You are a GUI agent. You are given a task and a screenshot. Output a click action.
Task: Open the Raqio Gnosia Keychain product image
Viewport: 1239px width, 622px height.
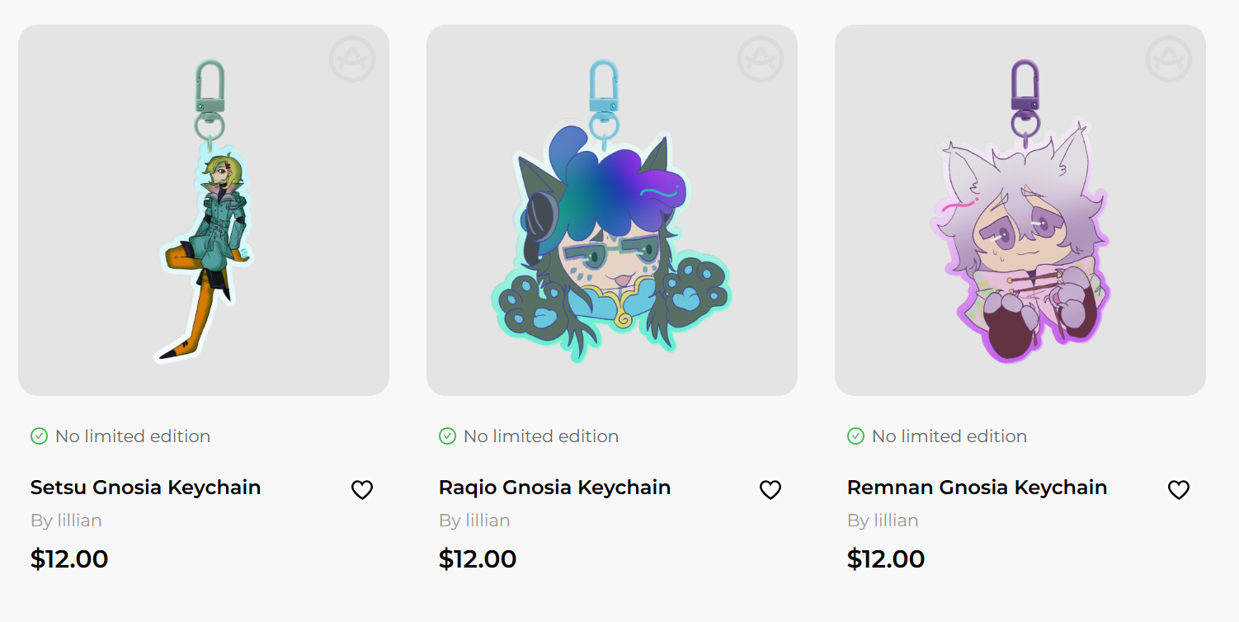coord(612,210)
